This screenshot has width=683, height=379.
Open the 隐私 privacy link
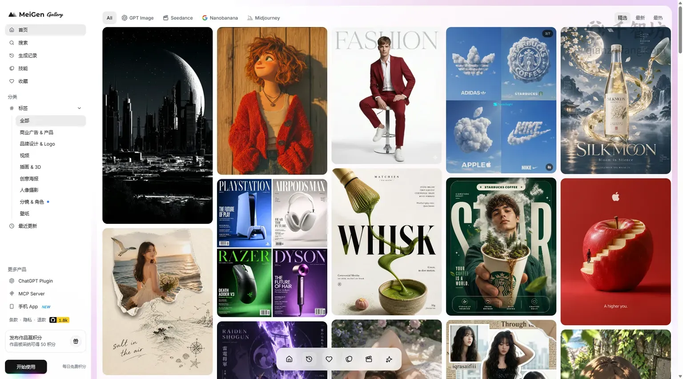(x=28, y=320)
